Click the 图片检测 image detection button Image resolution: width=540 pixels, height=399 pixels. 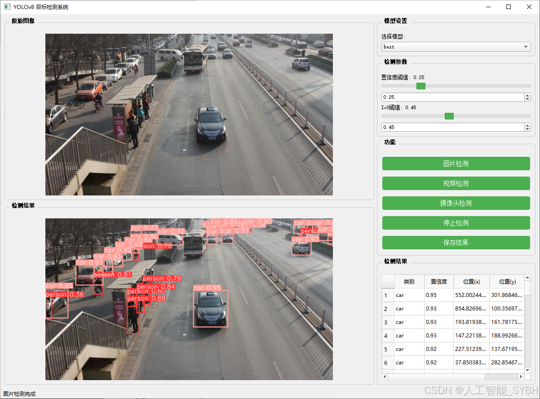456,164
